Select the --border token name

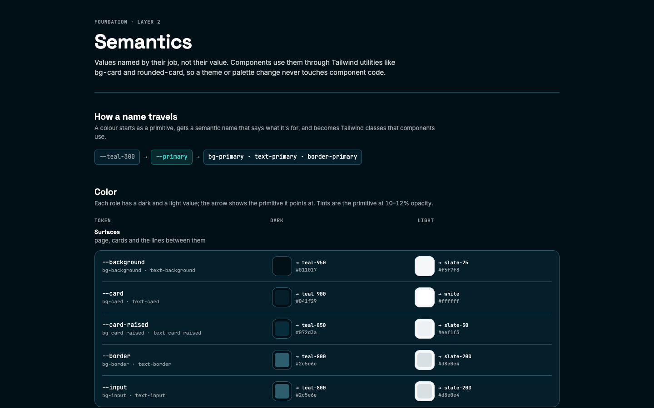116,356
